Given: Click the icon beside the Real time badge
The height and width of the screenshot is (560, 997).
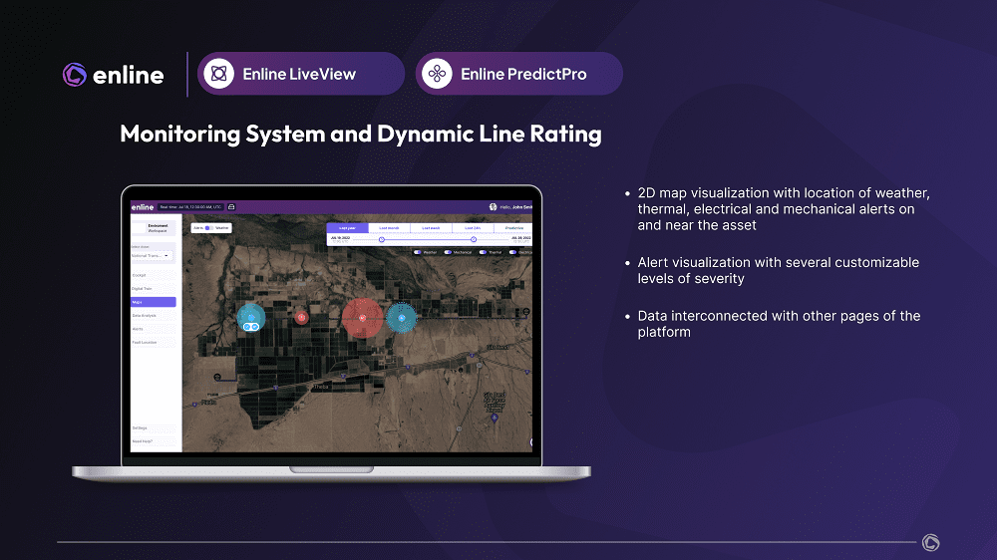Looking at the screenshot, I should pos(231,207).
